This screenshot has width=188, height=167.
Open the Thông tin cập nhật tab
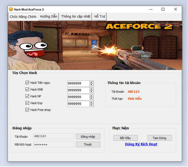[76, 17]
